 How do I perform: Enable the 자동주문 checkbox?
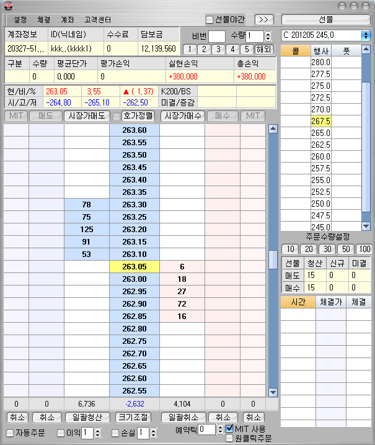click(x=10, y=433)
